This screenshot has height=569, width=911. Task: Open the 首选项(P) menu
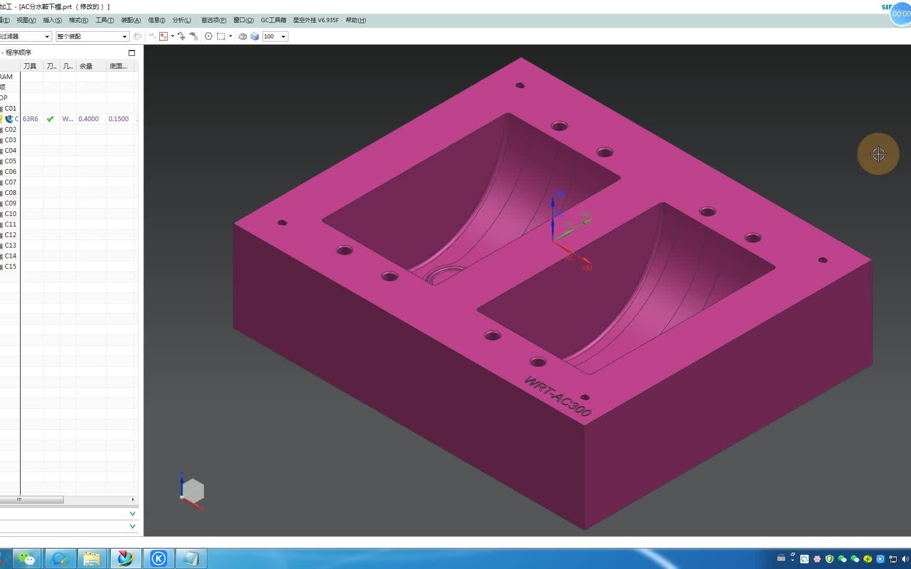point(214,20)
